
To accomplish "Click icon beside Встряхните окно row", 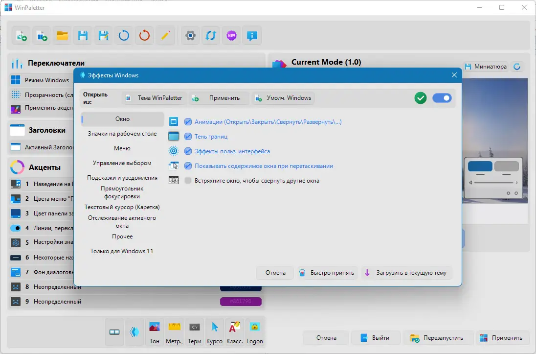I will pyautogui.click(x=174, y=180).
